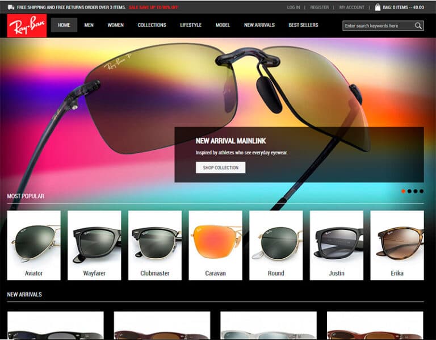Open the Clubmaster sunglasses card
Viewport: 436px width, 340px height.
tap(155, 245)
